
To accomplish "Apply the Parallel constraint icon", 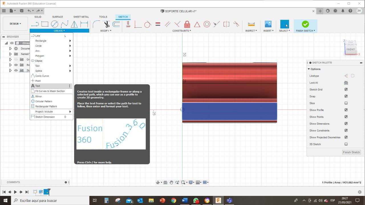I will [x=168, y=24].
